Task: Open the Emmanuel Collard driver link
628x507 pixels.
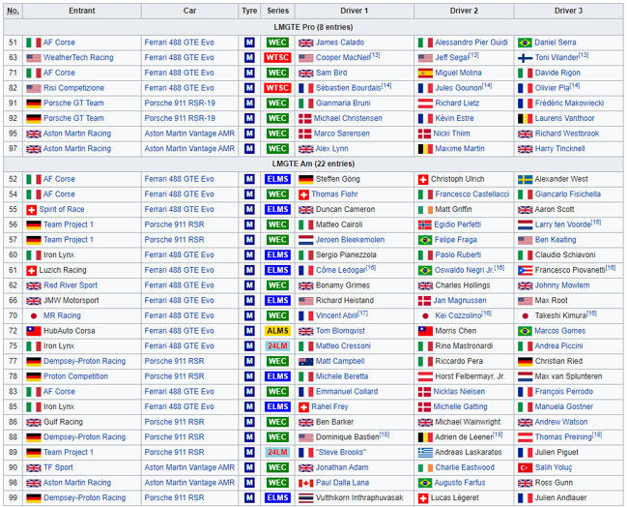Action: [347, 392]
